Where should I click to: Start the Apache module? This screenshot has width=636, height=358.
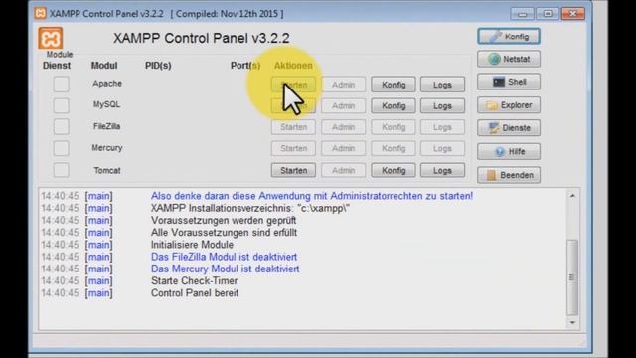click(294, 85)
